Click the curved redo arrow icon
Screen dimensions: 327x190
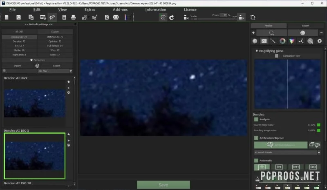[172, 18]
